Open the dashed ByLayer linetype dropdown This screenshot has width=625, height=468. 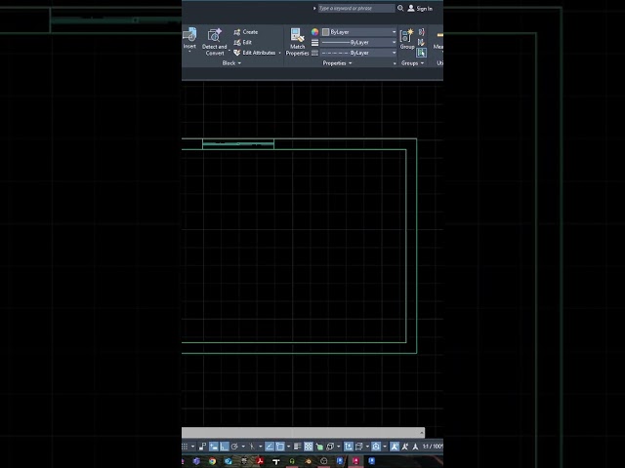pyautogui.click(x=358, y=53)
